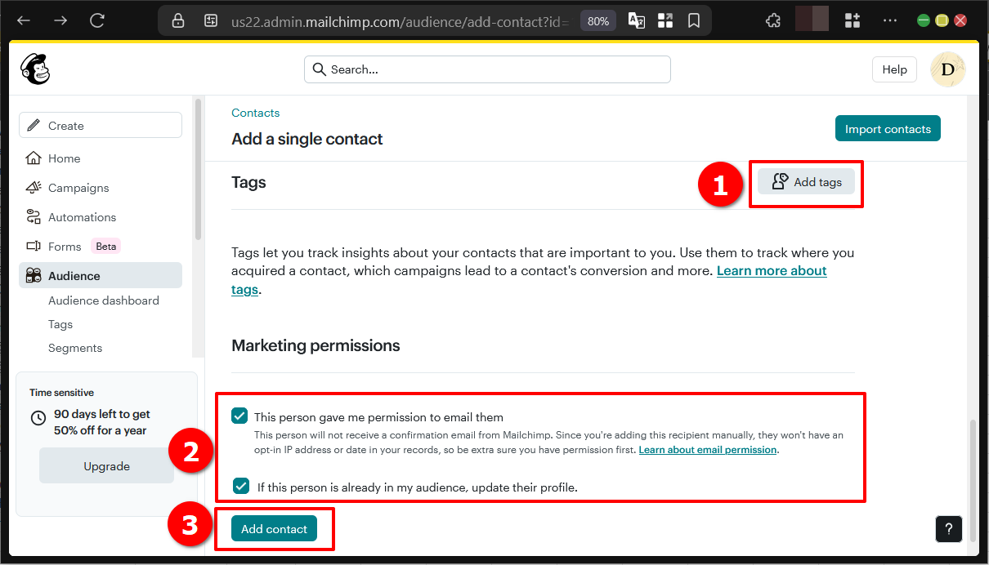Image resolution: width=989 pixels, height=565 pixels.
Task: Toggle the site padlock security indicator
Action: [178, 20]
